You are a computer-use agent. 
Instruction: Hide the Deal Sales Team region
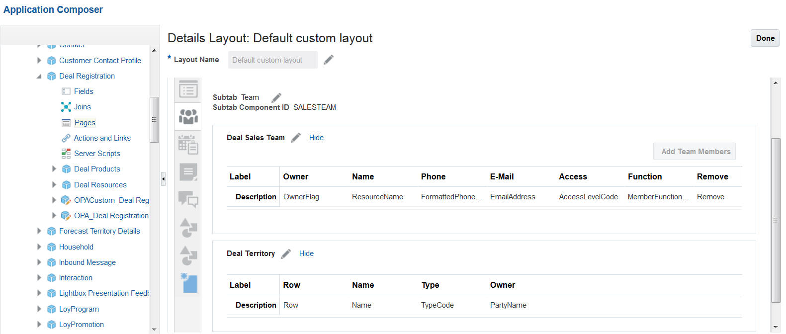tap(316, 138)
